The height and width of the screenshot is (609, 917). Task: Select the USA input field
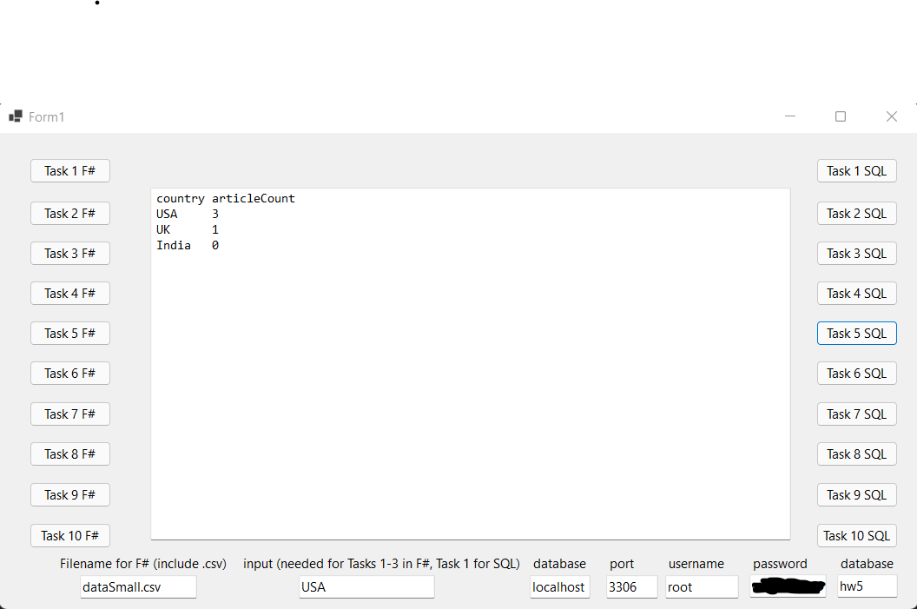[366, 586]
